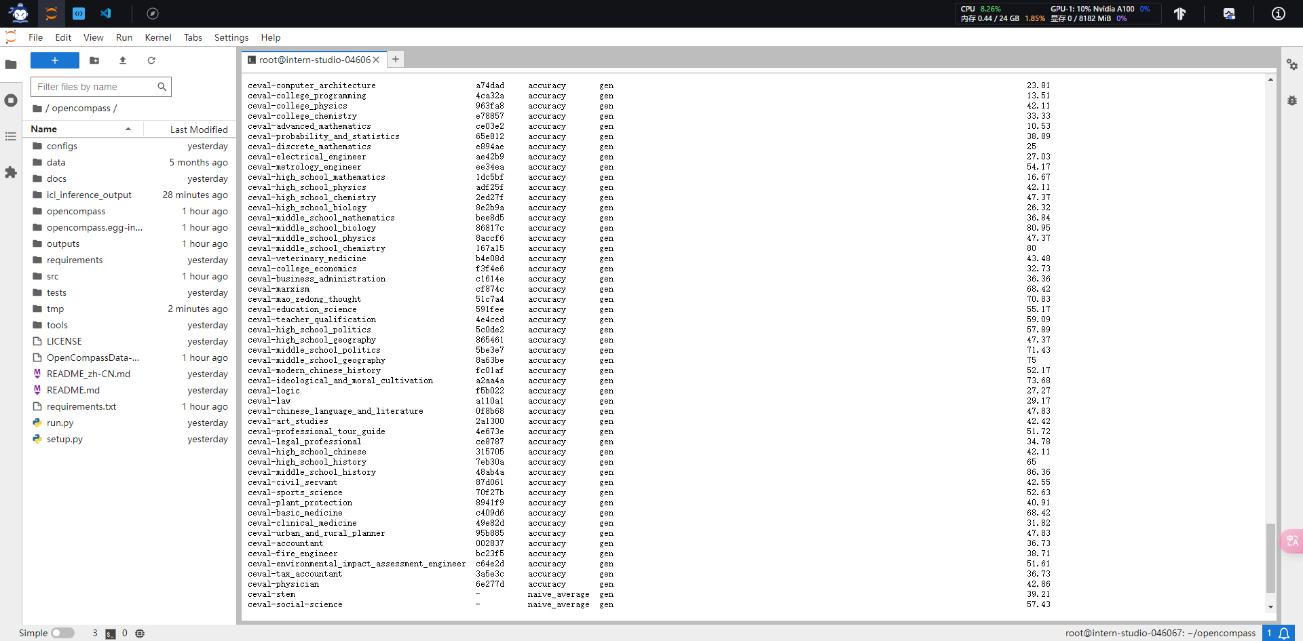Switch to JupyterLab from the top bar
The image size is (1303, 641).
point(52,13)
